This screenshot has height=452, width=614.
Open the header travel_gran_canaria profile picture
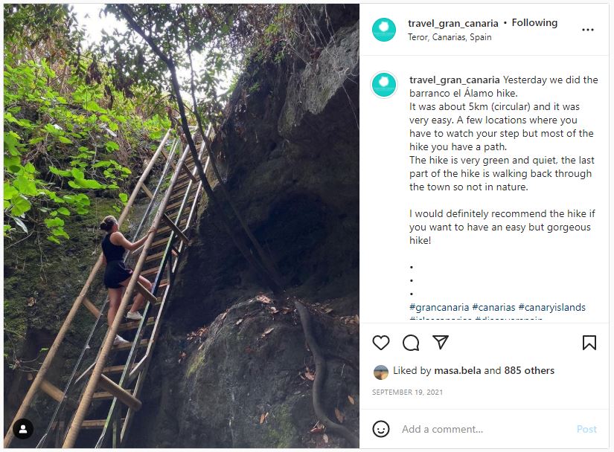[384, 30]
